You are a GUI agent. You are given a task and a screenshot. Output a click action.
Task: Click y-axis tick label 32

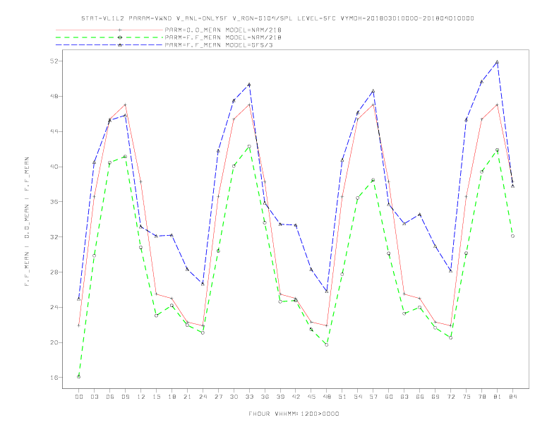[x=54, y=237]
